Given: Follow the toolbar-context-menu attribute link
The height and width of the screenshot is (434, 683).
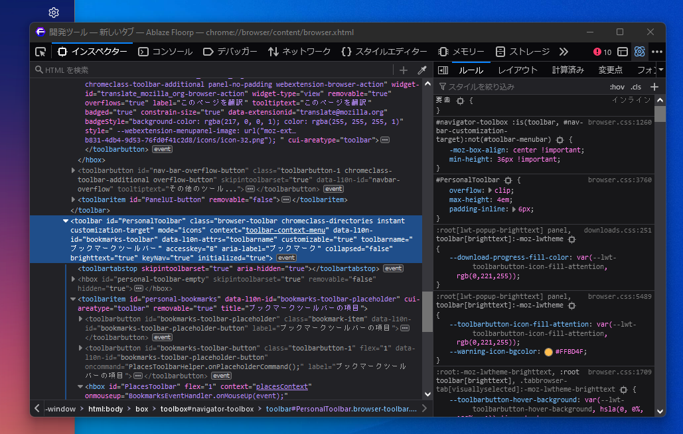Looking at the screenshot, I should click(285, 230).
